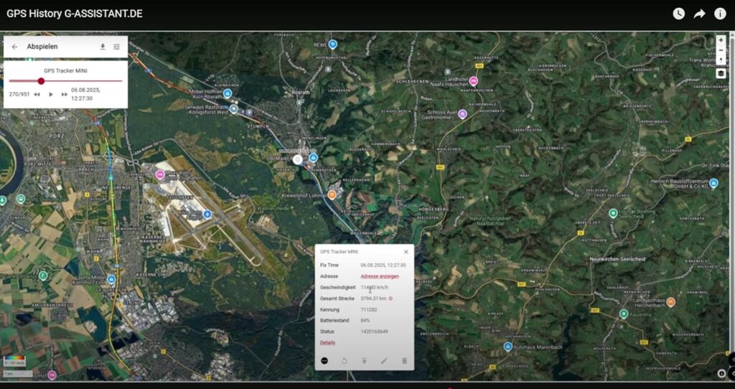Screen dimensions: 735x389
Task: Open playback filter settings icon
Action: point(117,47)
